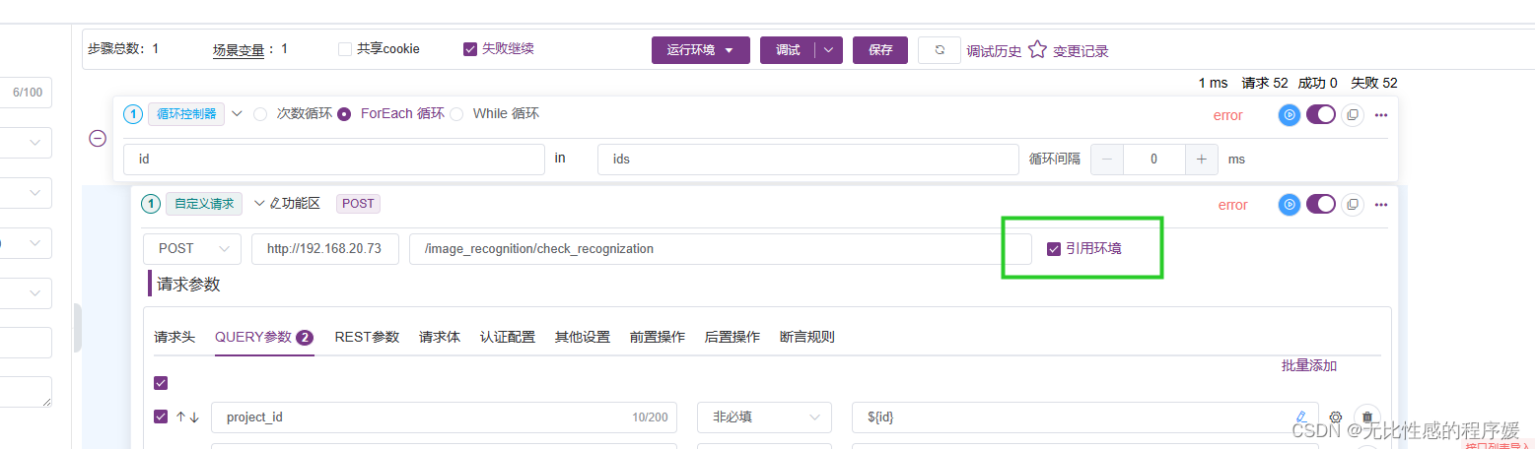Viewport: 1535px width, 449px height.
Task: Delete the project_id parameter row
Action: click(1366, 417)
